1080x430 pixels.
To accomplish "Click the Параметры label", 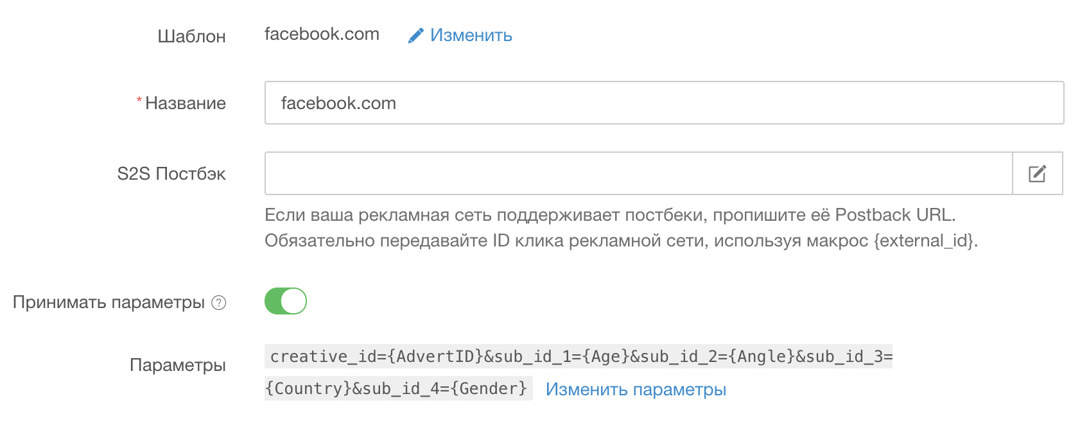I will (x=178, y=365).
